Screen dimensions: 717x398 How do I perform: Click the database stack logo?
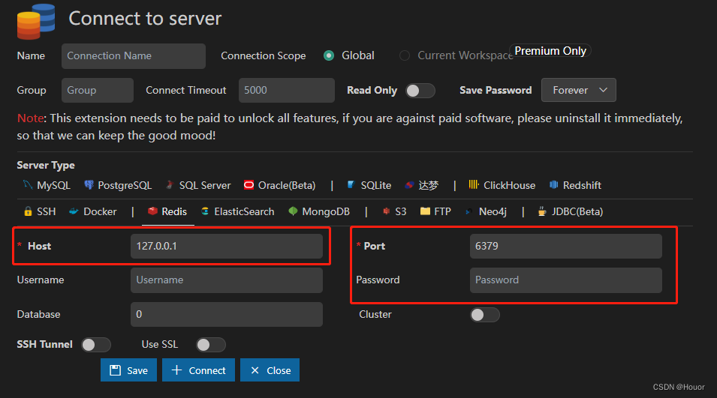(36, 21)
